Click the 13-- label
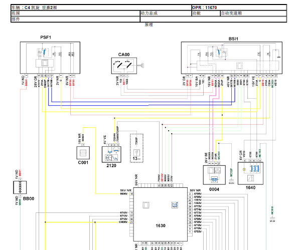This screenshot has height=250, width=296. (x=136, y=158)
